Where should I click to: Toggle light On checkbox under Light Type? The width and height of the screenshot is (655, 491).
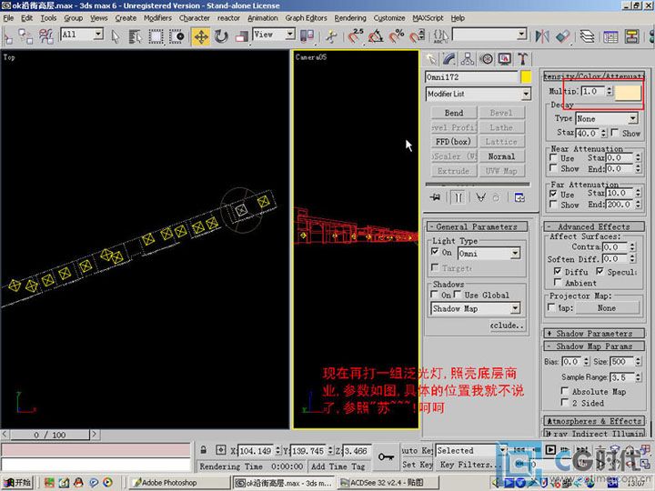pos(435,252)
